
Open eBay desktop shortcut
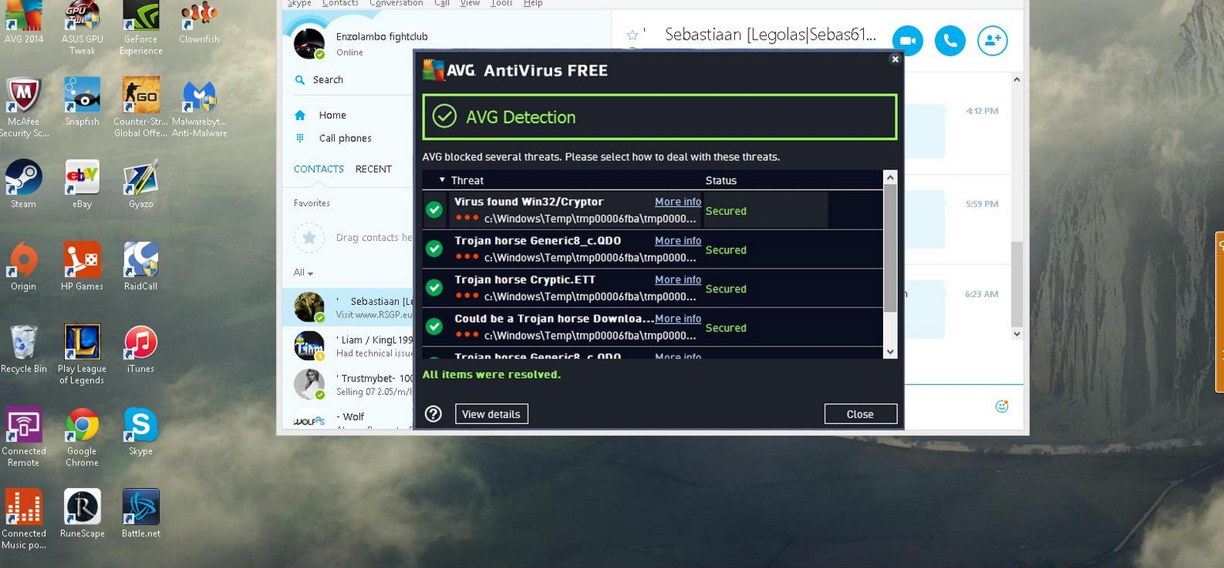(x=82, y=184)
